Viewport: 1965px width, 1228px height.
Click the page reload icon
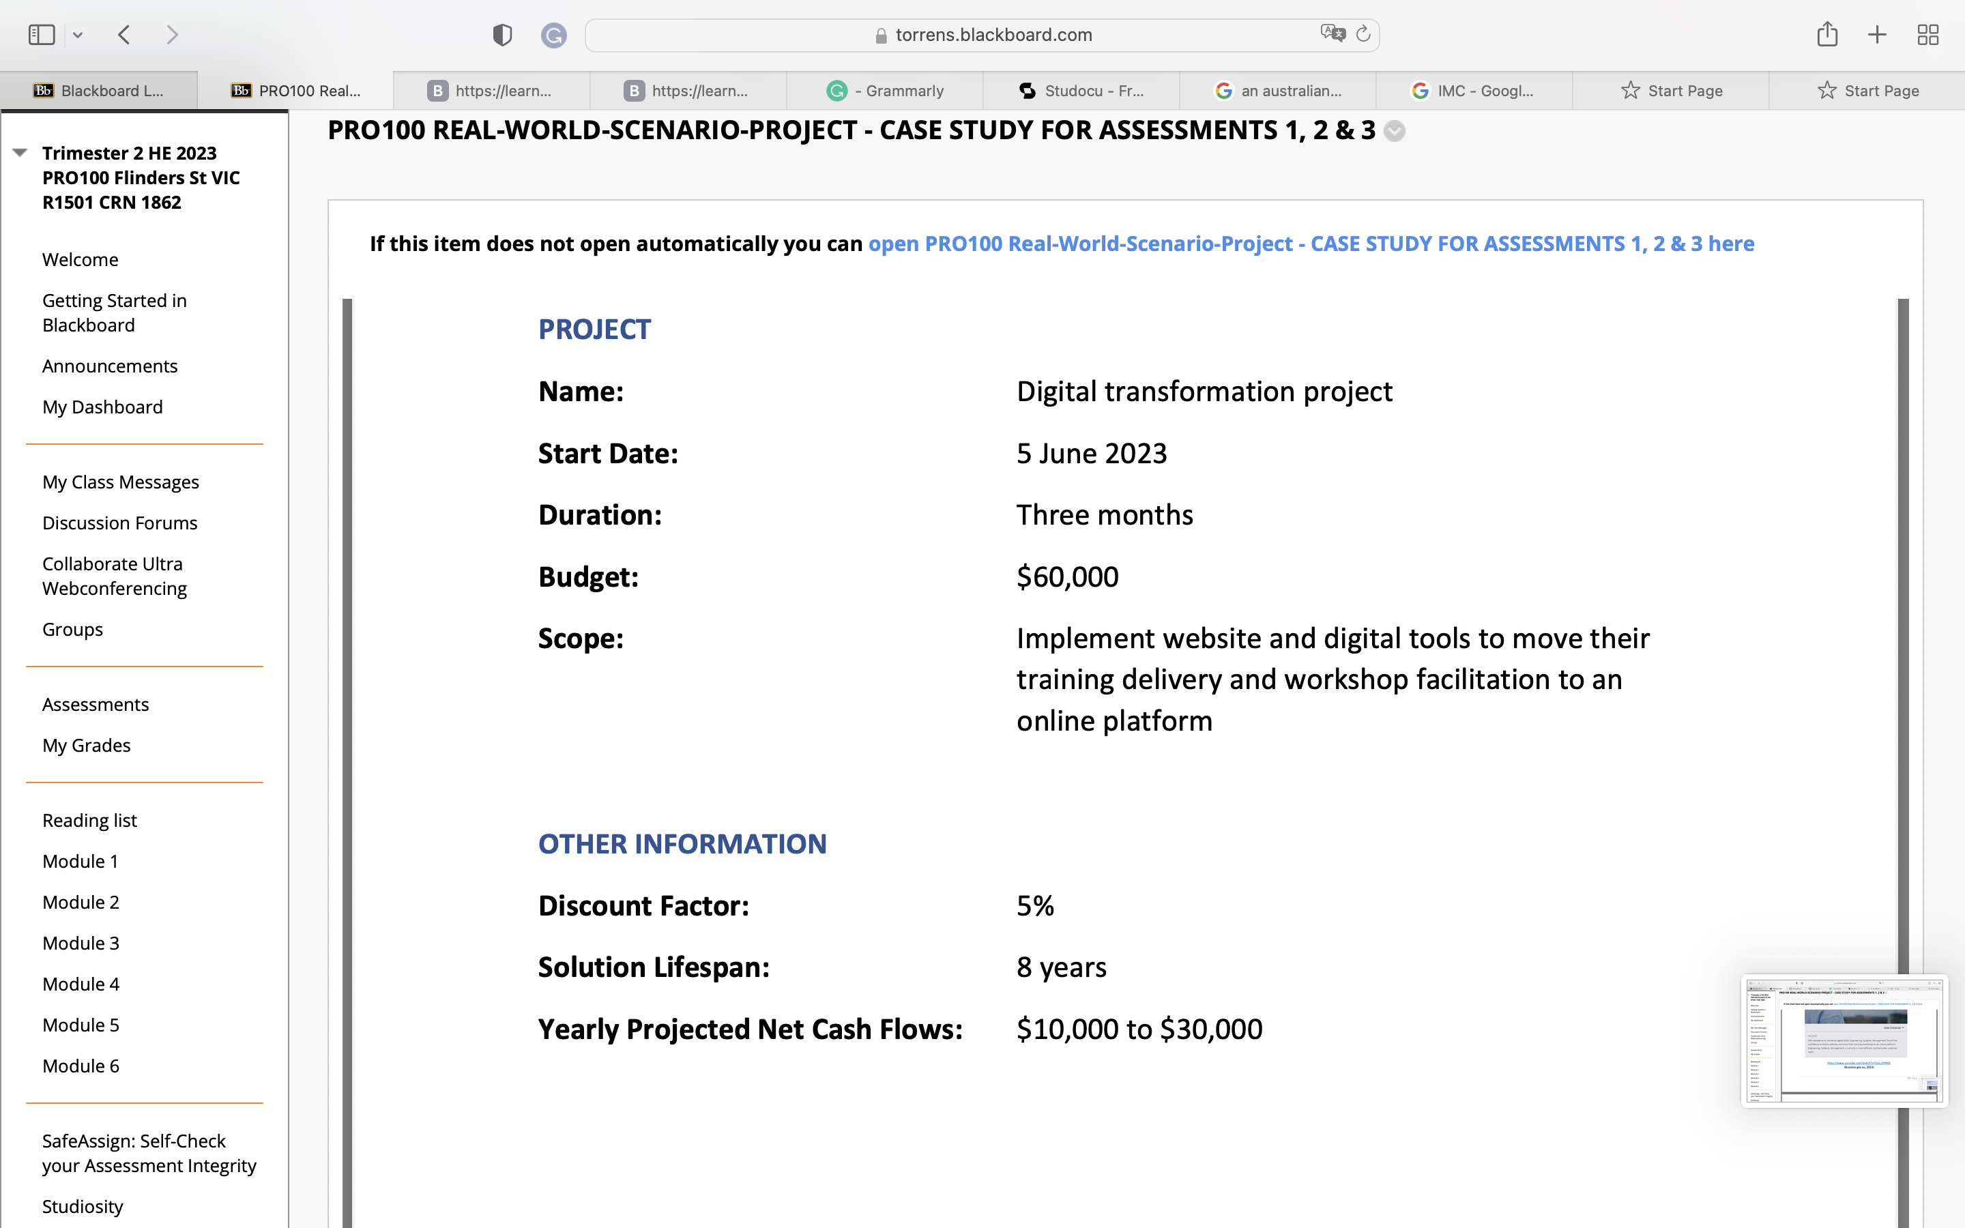[x=1363, y=34]
